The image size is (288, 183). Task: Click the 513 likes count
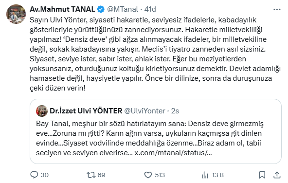coord(160,175)
